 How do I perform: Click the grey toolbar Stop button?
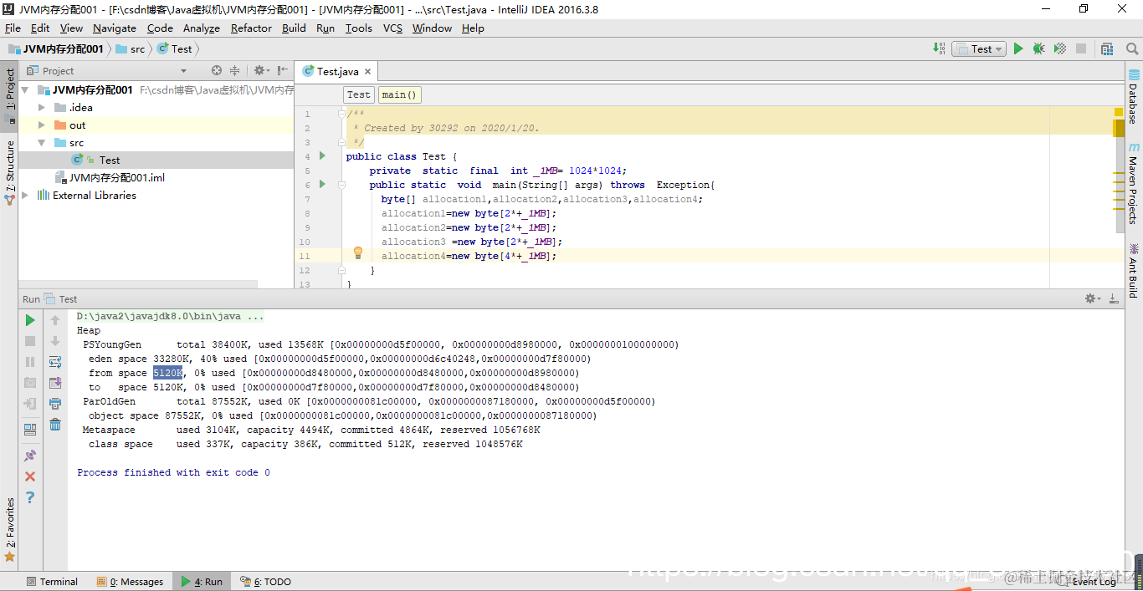pos(1080,48)
